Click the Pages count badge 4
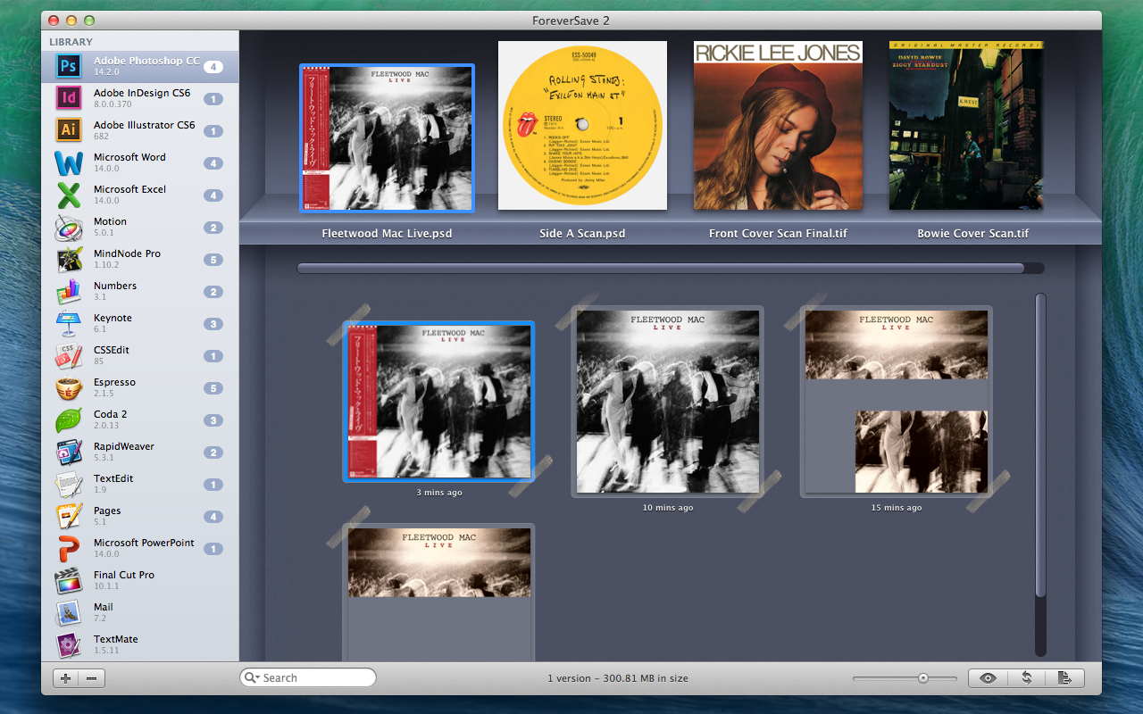This screenshot has height=714, width=1143. pos(213,517)
